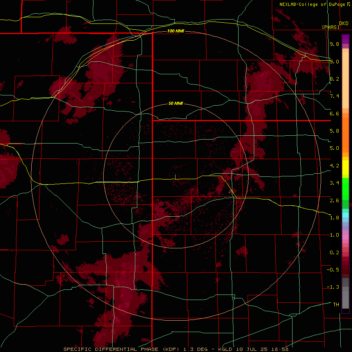Click the 7.4 scale value
This screenshot has height=352, width=352.
[x=334, y=96]
